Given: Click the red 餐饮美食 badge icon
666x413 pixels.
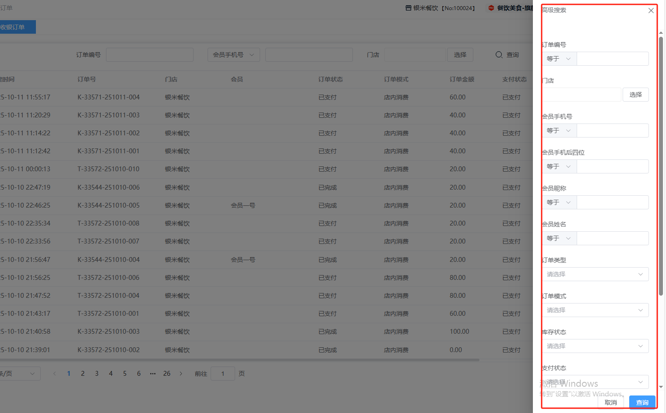Looking at the screenshot, I should [x=491, y=8].
